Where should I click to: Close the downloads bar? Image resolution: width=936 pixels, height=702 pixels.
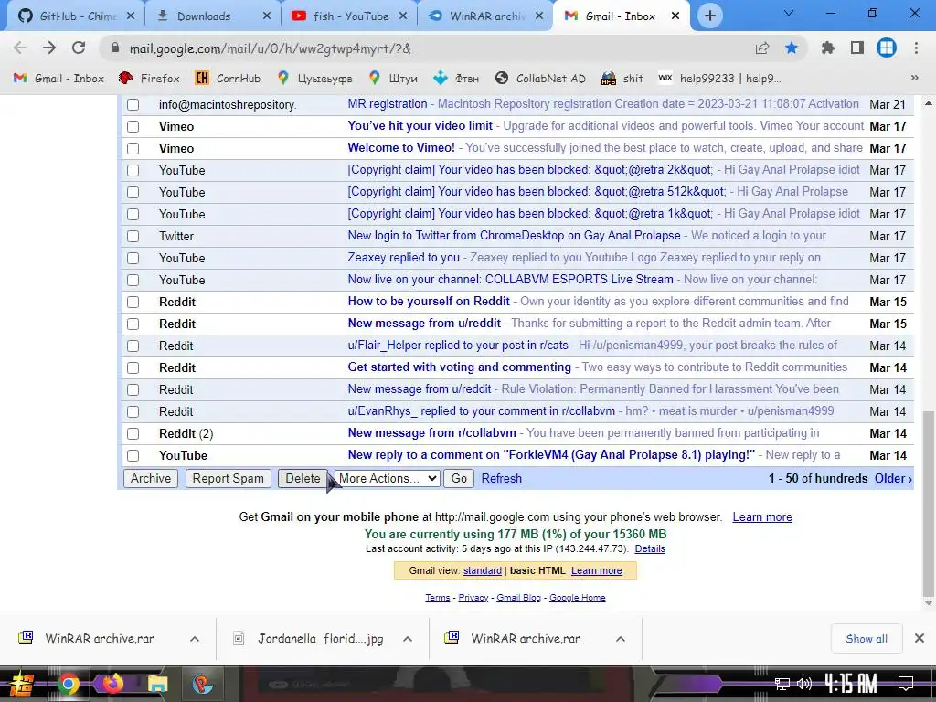pyautogui.click(x=920, y=638)
